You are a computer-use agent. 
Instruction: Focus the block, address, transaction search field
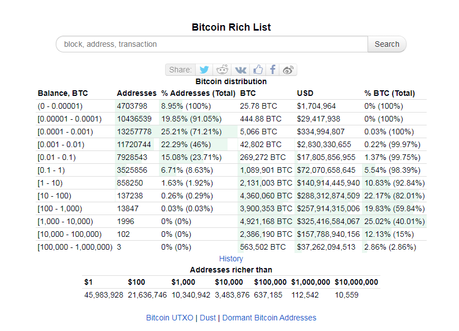point(211,44)
